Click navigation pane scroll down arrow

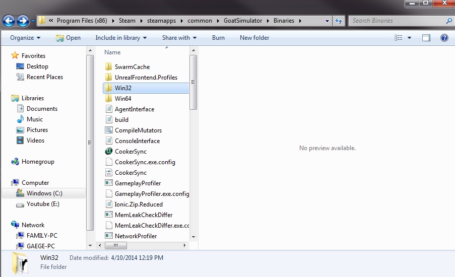pyautogui.click(x=90, y=245)
